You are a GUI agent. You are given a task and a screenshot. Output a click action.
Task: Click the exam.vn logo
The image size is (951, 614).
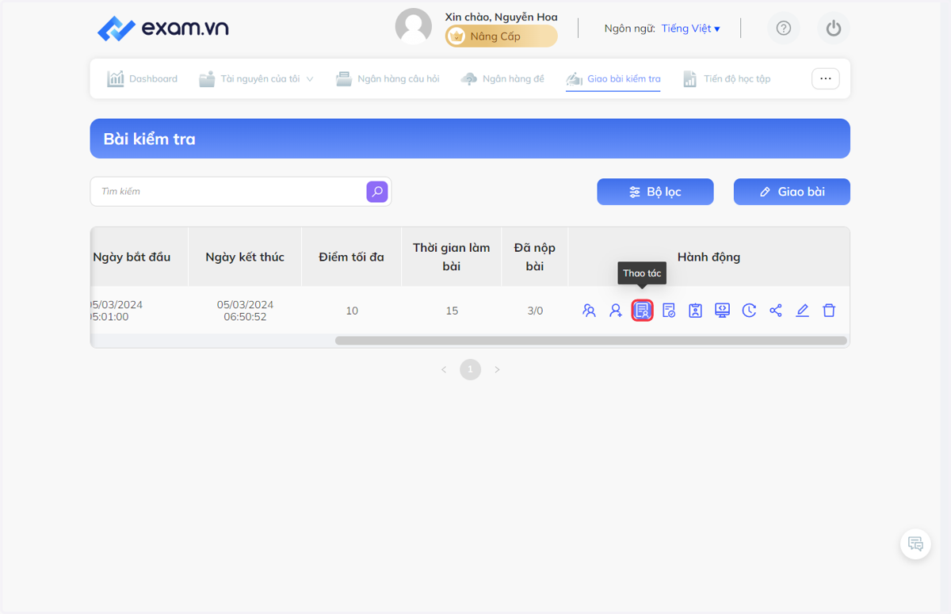tap(163, 29)
